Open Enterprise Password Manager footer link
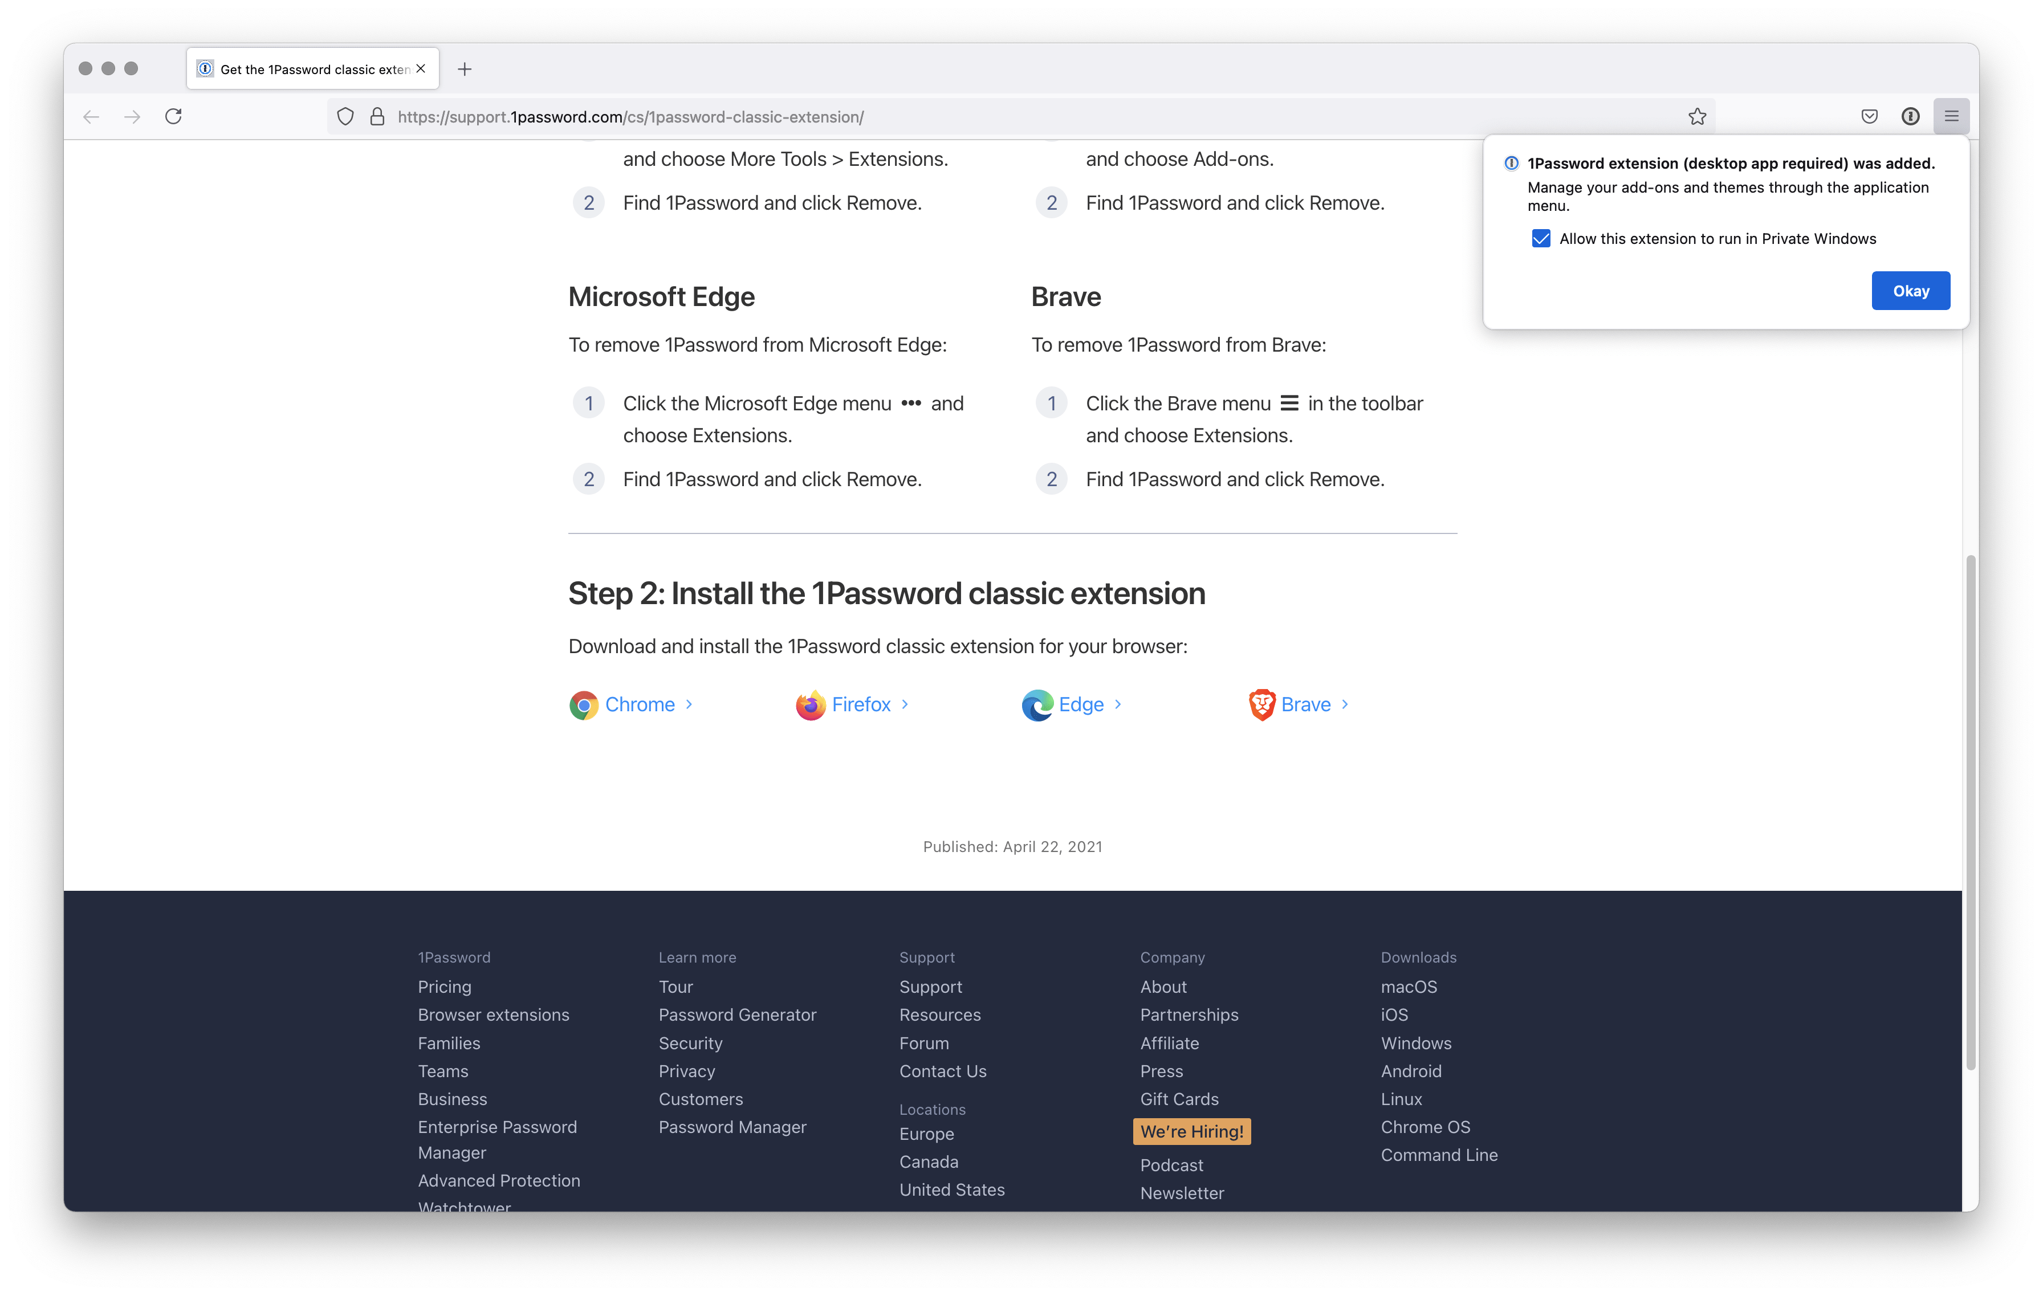This screenshot has height=1296, width=2043. (x=497, y=1140)
